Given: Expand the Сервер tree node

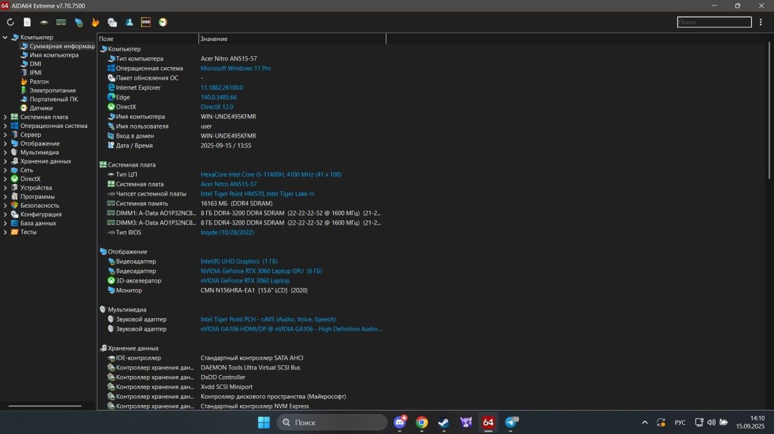Looking at the screenshot, I should click(x=5, y=135).
